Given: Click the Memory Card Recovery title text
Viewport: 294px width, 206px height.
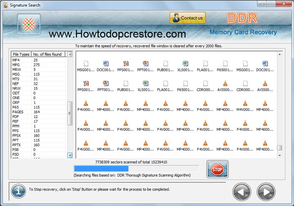Looking at the screenshot, I should [243, 32].
